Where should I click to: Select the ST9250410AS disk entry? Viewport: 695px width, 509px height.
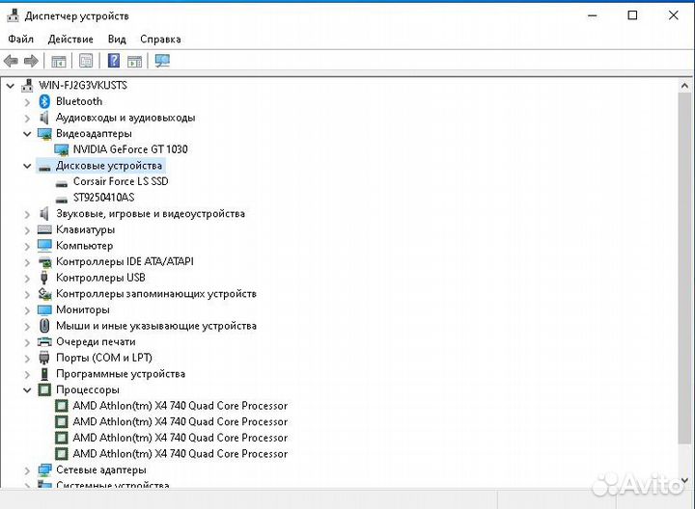pos(103,198)
